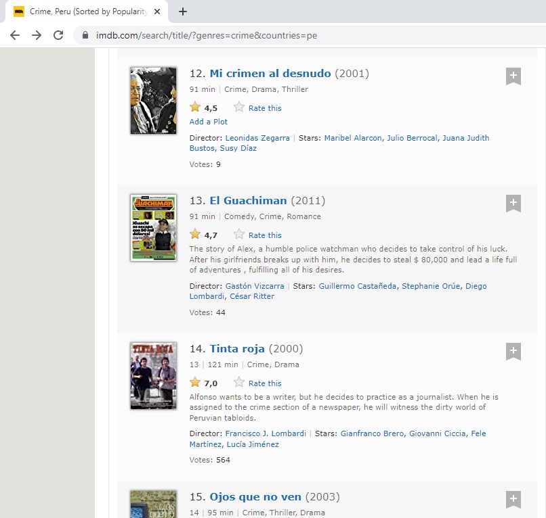Select the Crime, Peru browser tab
This screenshot has height=518, width=546.
pyautogui.click(x=86, y=11)
